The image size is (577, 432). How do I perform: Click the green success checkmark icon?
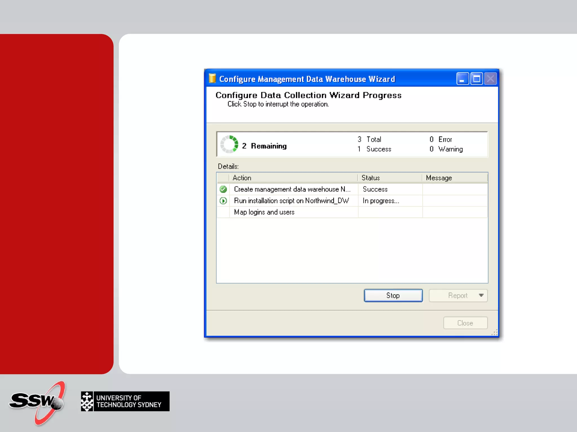pyautogui.click(x=223, y=189)
